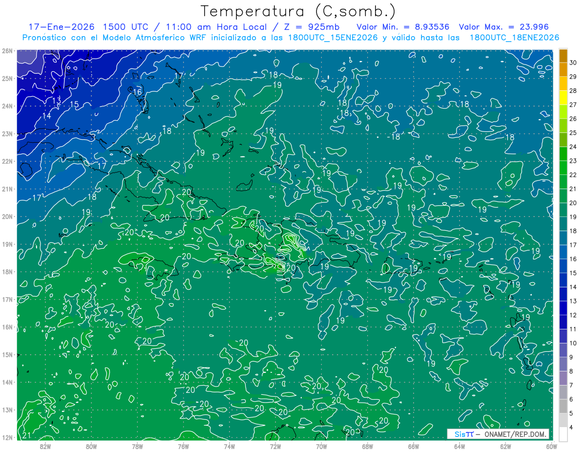Image resolution: width=586 pixels, height=453 pixels.
Task: Click the '64W' longitude axis label
Action: pos(460,446)
